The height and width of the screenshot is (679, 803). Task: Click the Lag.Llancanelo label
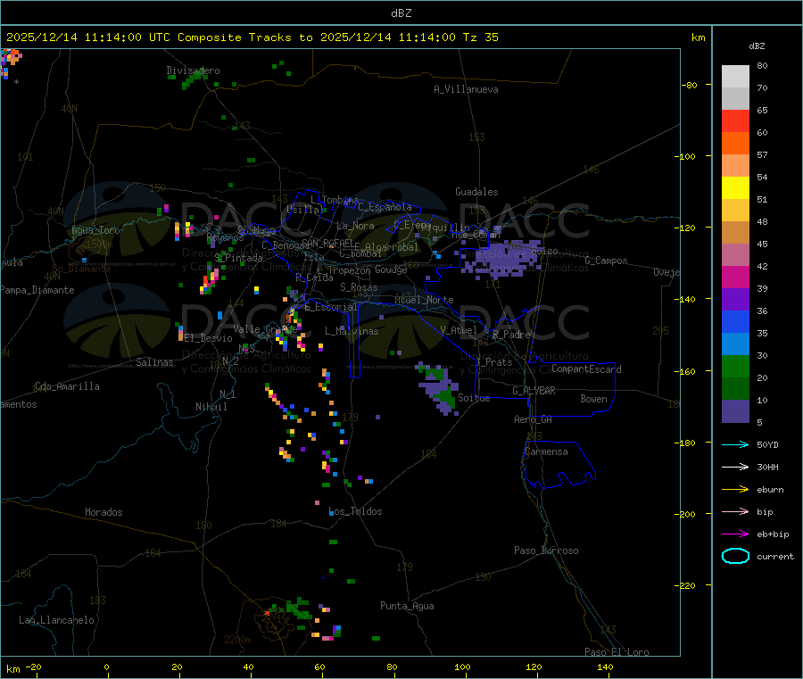coord(56,620)
